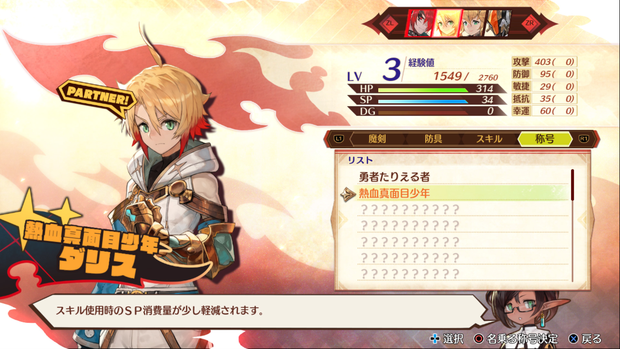The image size is (620, 349).
Task: Open the 防具 tab
Action: [x=433, y=139]
